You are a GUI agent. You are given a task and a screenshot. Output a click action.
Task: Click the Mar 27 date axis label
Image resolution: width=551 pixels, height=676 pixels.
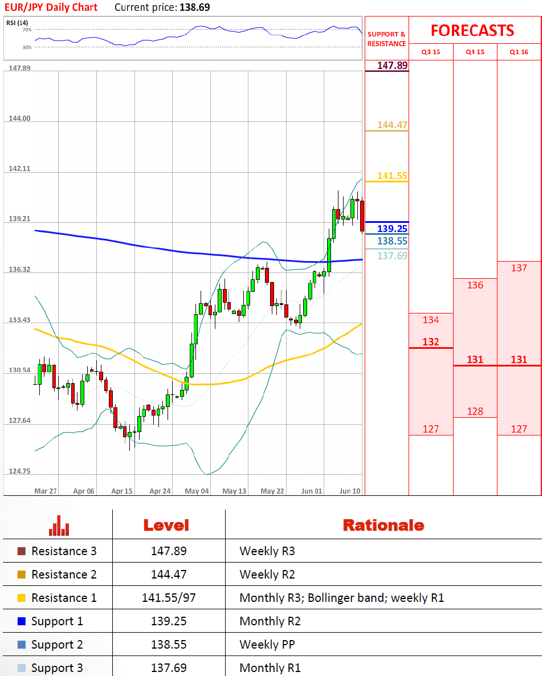pos(45,491)
